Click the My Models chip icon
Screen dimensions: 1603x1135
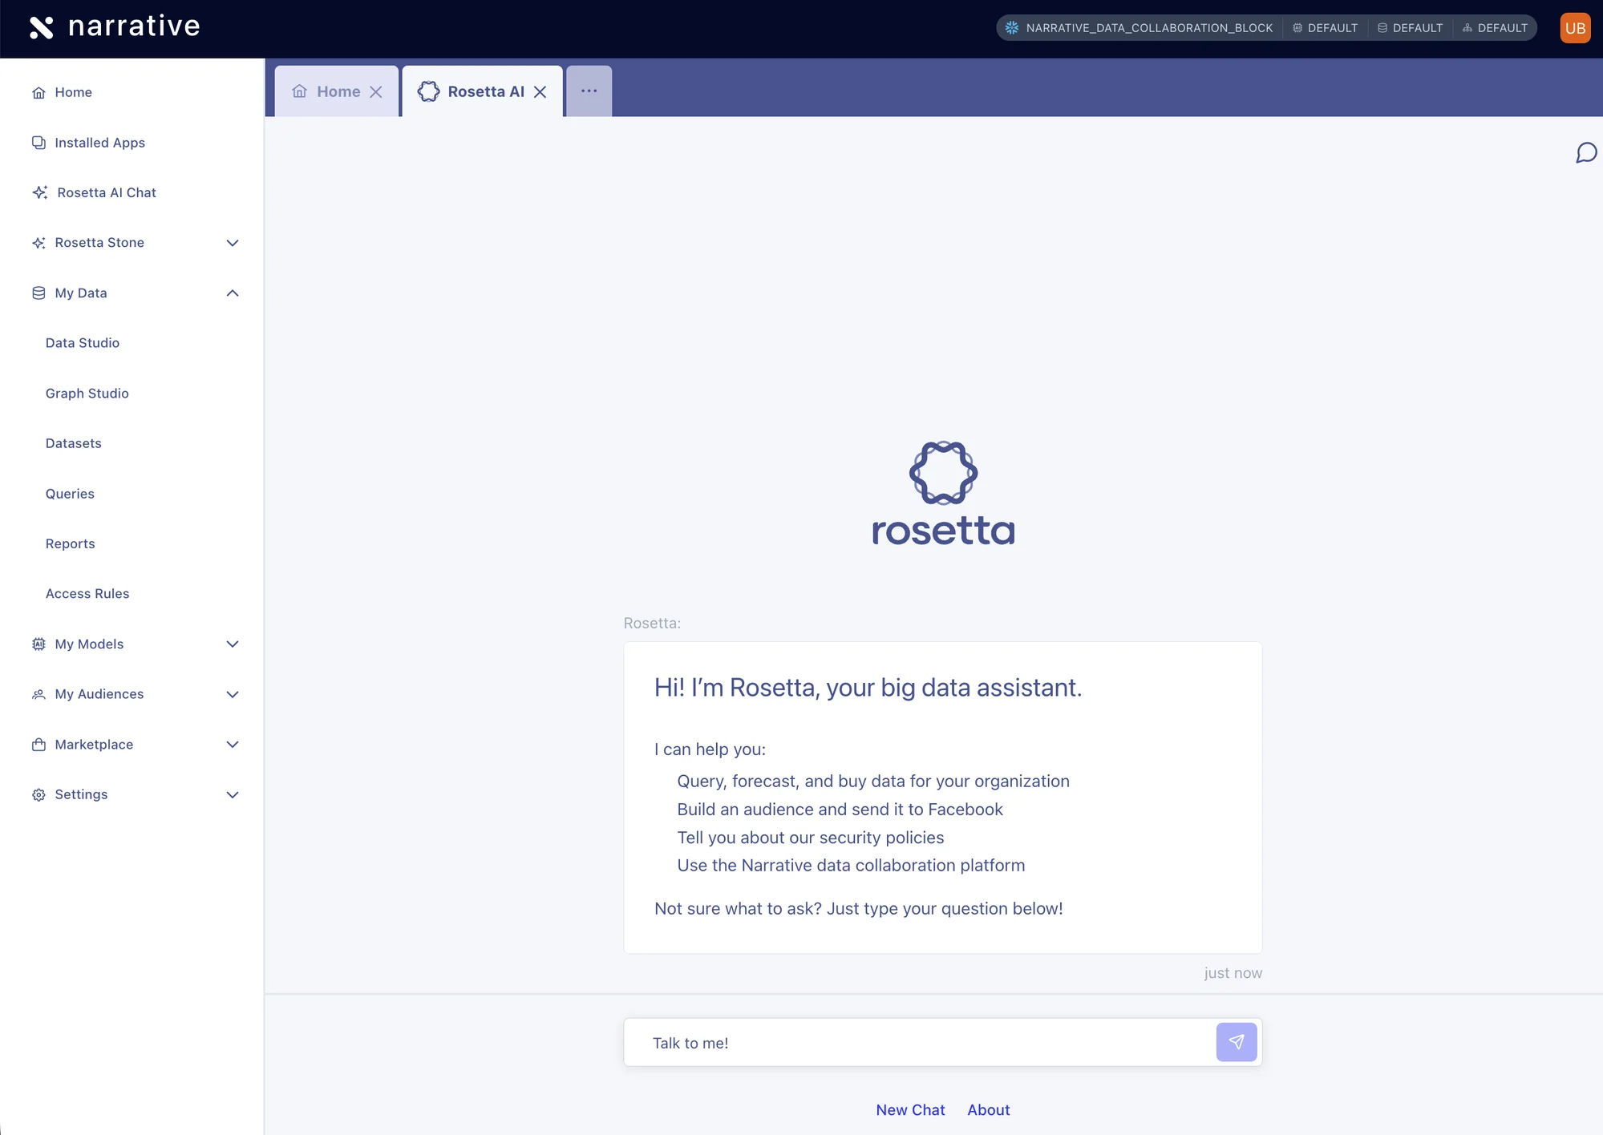(x=38, y=644)
